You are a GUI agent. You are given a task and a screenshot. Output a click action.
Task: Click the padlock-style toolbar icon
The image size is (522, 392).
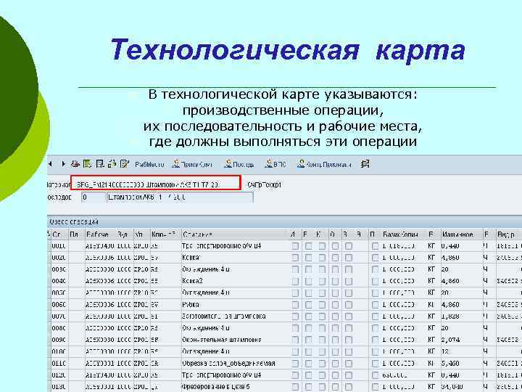[112, 164]
